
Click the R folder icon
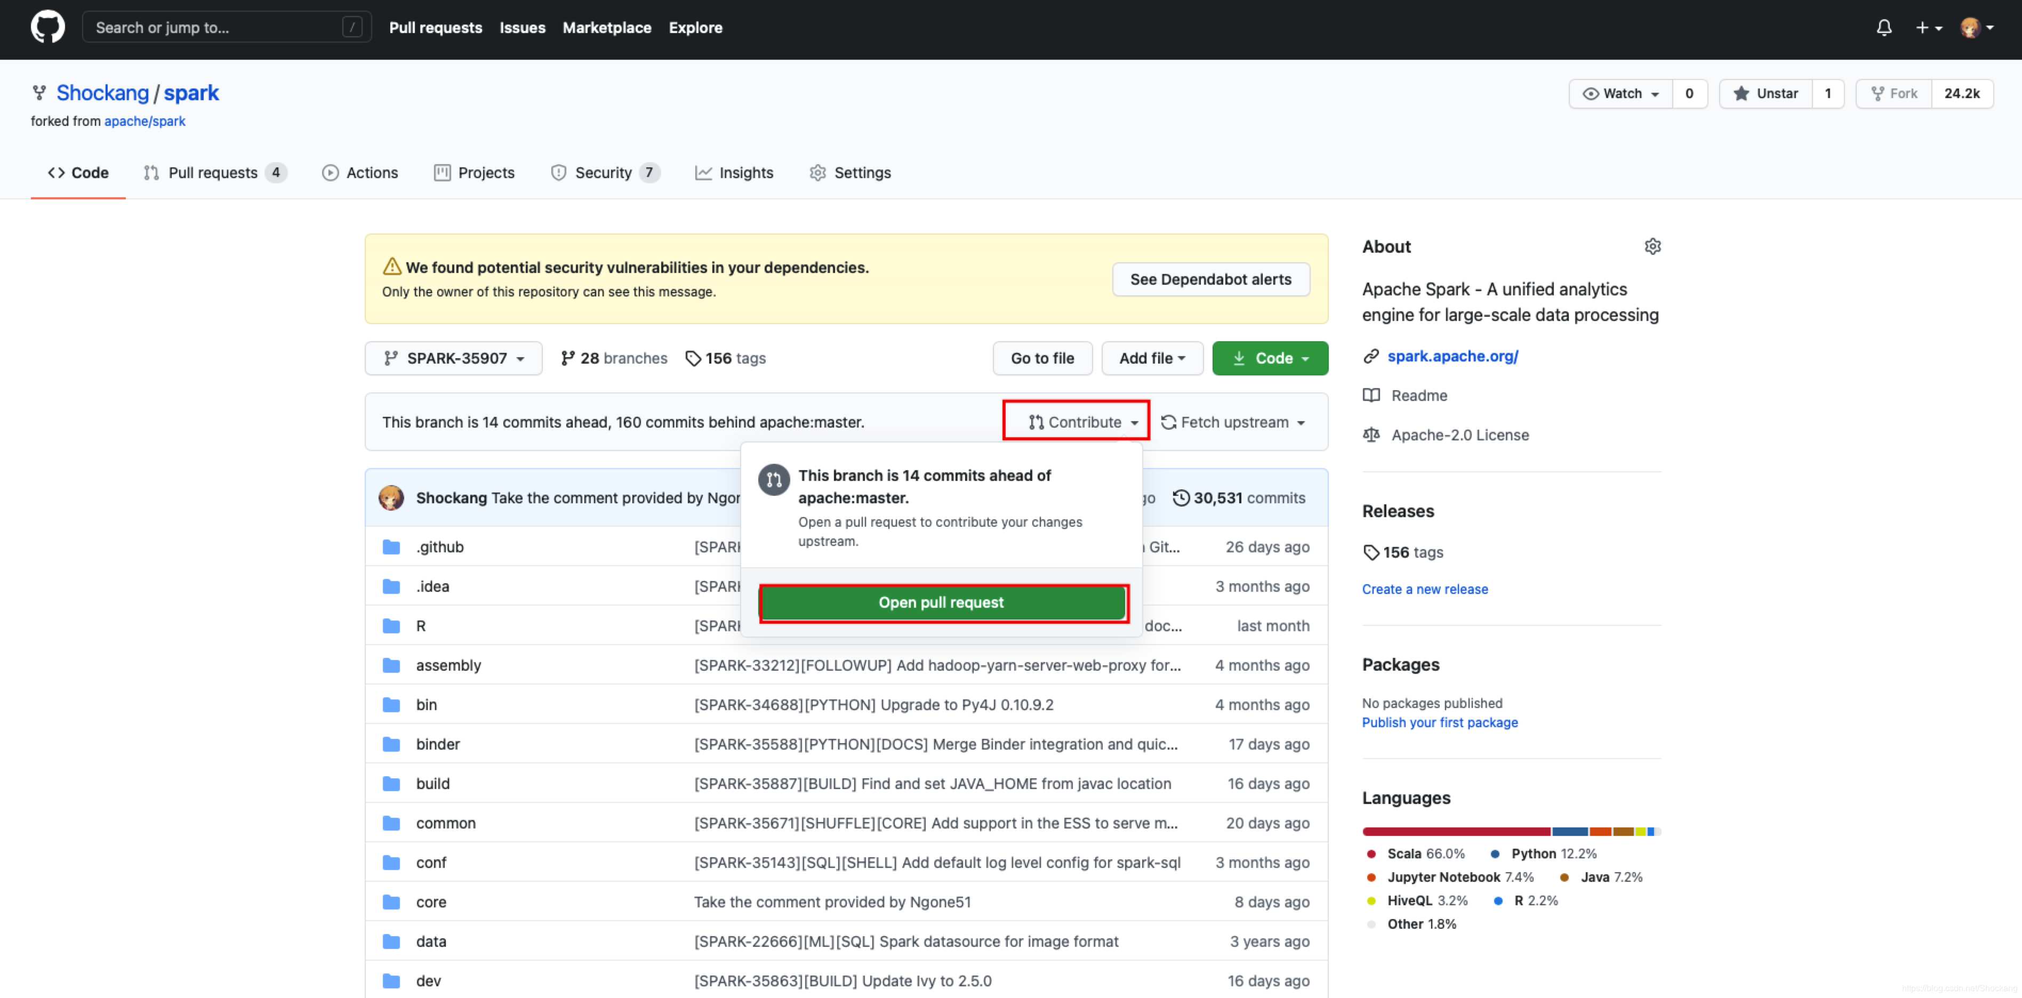tap(391, 625)
